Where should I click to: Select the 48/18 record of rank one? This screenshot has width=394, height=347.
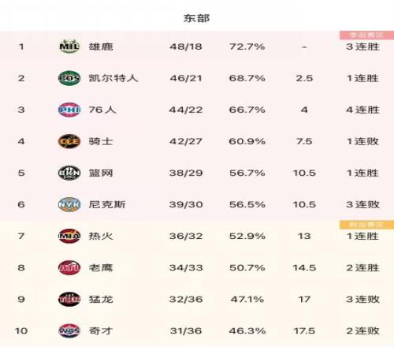tap(186, 47)
